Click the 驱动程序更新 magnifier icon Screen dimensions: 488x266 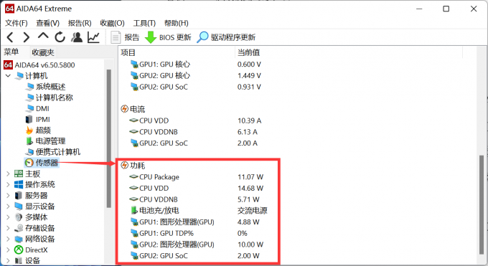point(202,37)
